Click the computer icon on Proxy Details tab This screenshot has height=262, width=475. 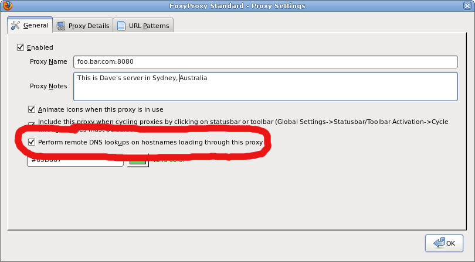pyautogui.click(x=61, y=26)
